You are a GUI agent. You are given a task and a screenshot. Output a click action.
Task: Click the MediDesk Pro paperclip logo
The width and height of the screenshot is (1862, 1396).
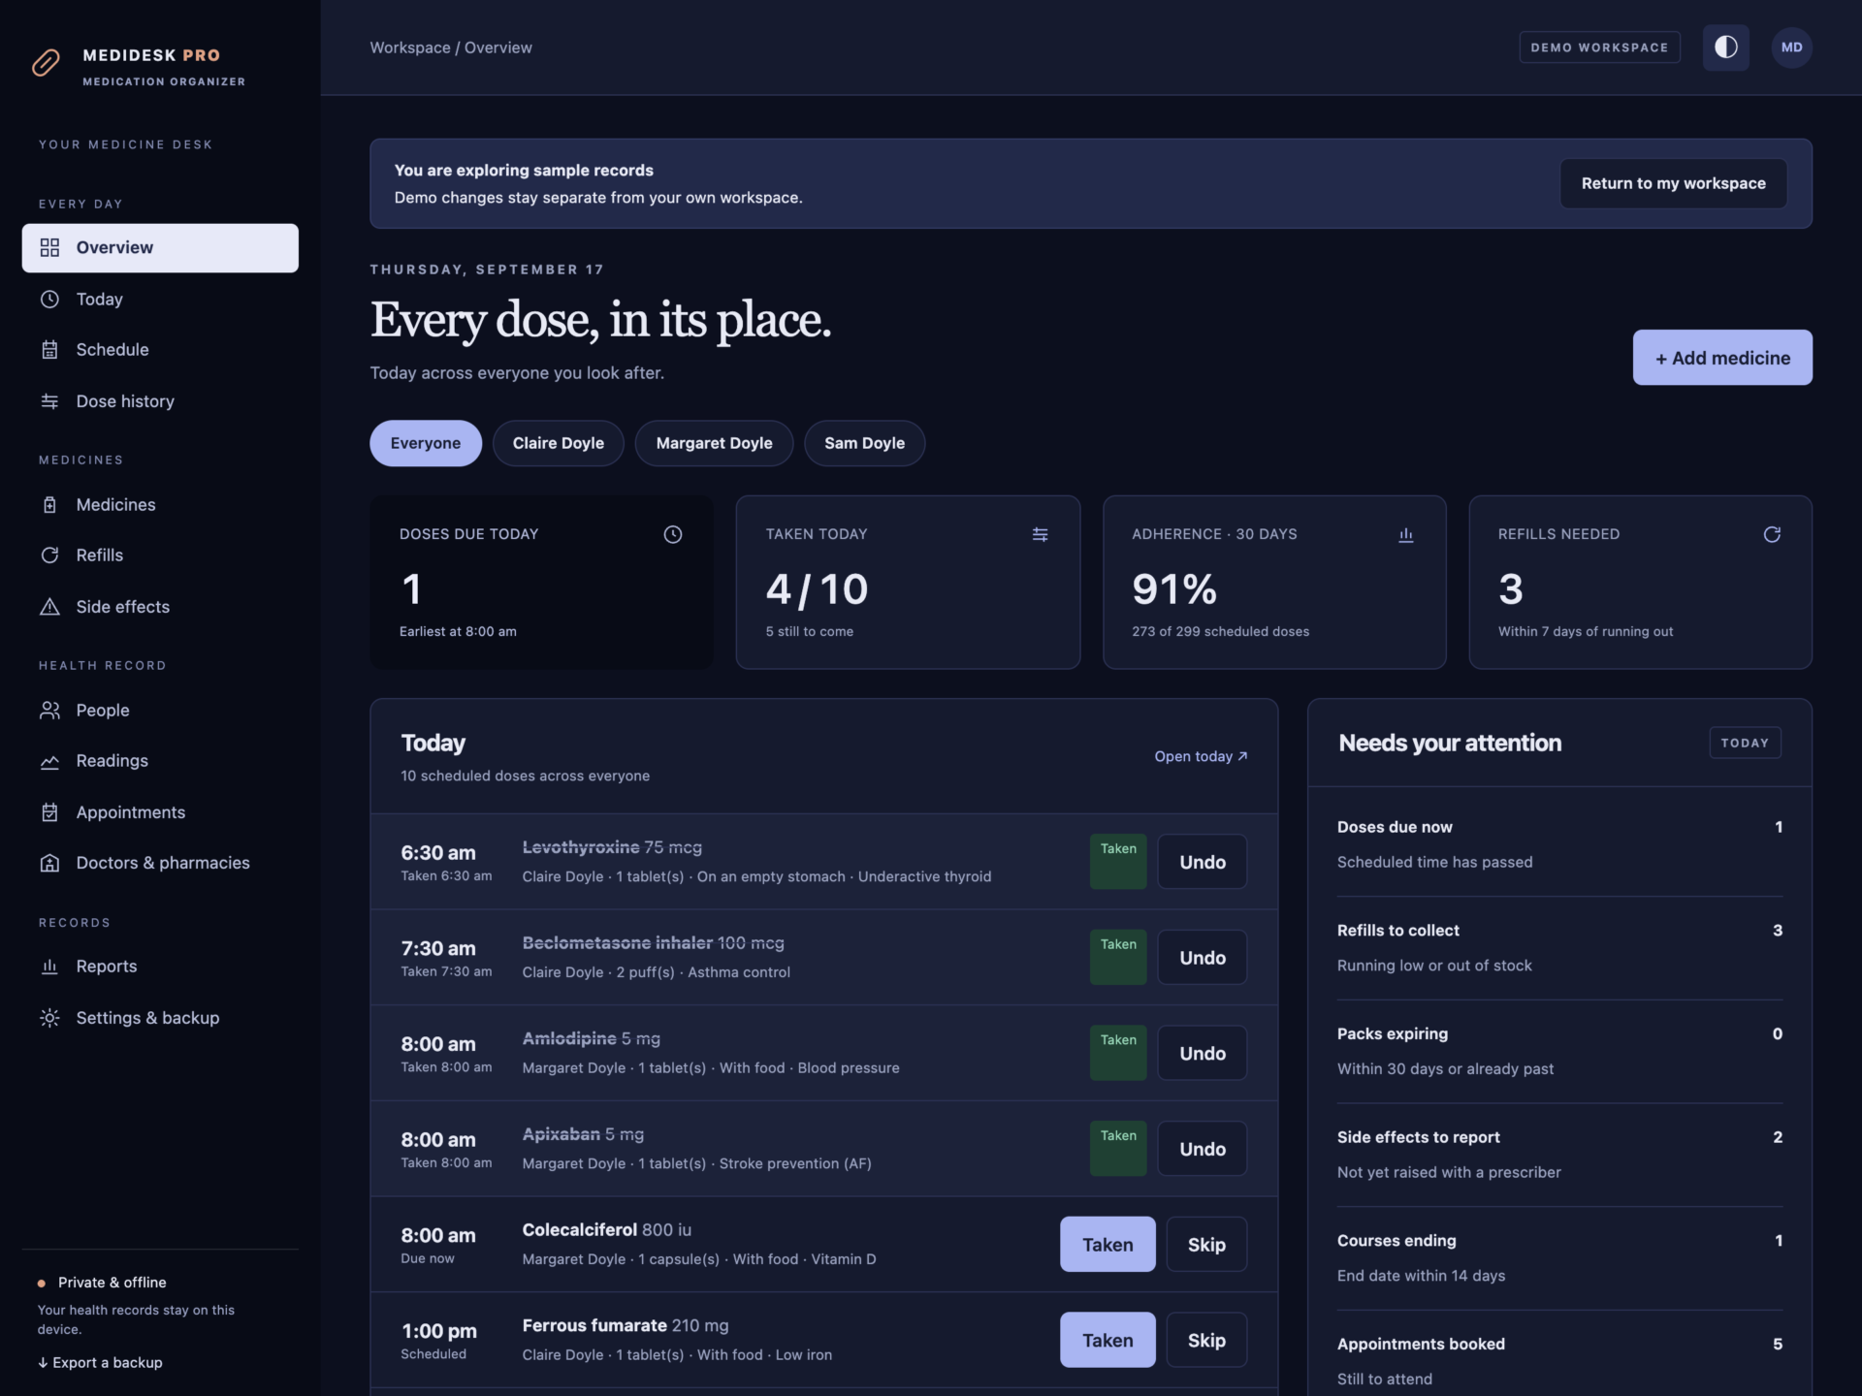click(46, 63)
